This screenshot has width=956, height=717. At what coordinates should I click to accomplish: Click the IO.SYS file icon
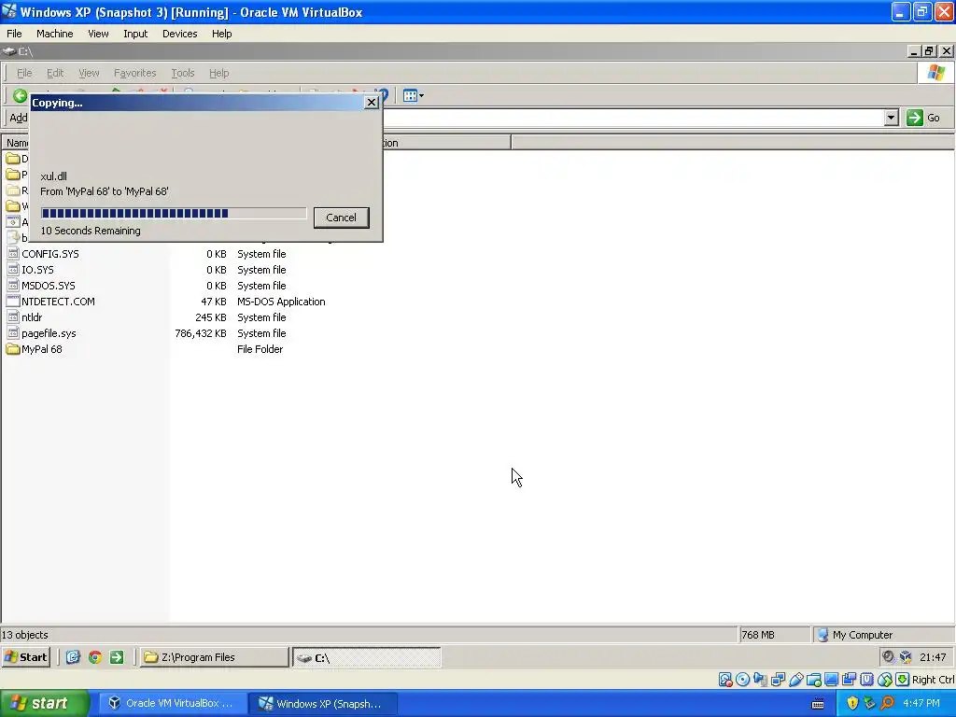13,270
